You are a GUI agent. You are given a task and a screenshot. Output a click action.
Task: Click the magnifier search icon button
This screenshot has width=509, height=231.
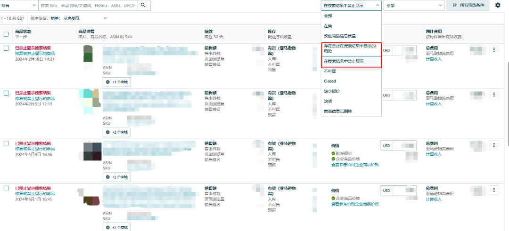143,5
